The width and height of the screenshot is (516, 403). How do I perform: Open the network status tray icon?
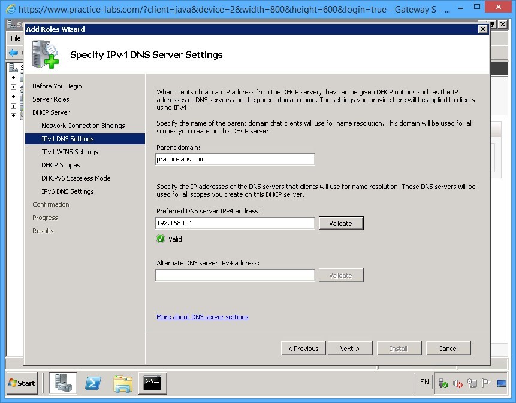click(x=472, y=383)
